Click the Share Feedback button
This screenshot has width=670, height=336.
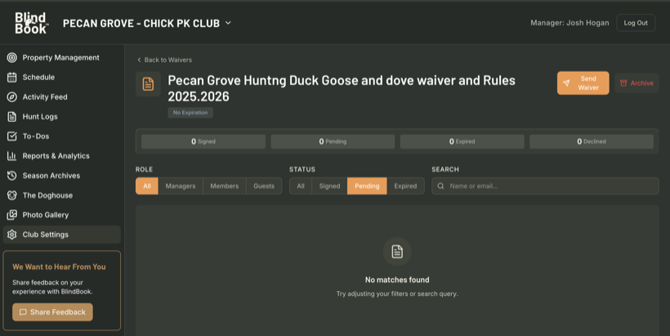pyautogui.click(x=52, y=312)
